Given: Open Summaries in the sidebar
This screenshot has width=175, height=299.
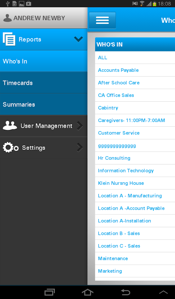Looking at the screenshot, I should [x=44, y=104].
